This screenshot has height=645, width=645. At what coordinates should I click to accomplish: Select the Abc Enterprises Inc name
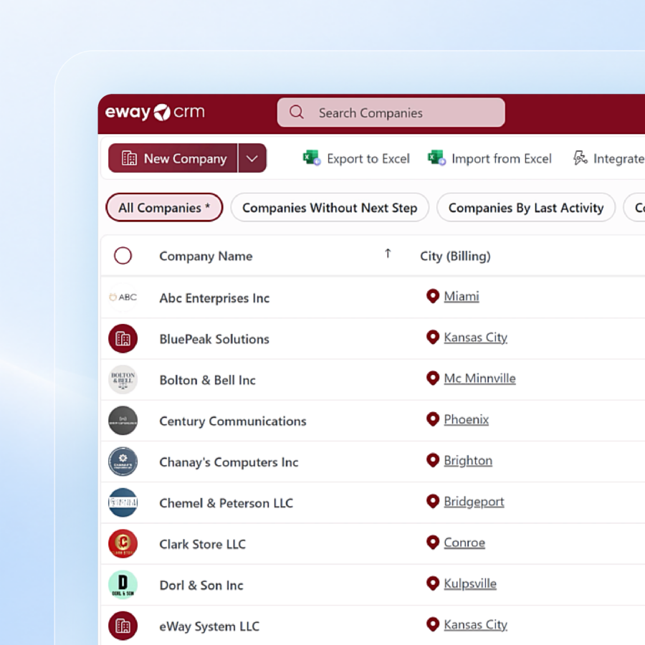[214, 298]
